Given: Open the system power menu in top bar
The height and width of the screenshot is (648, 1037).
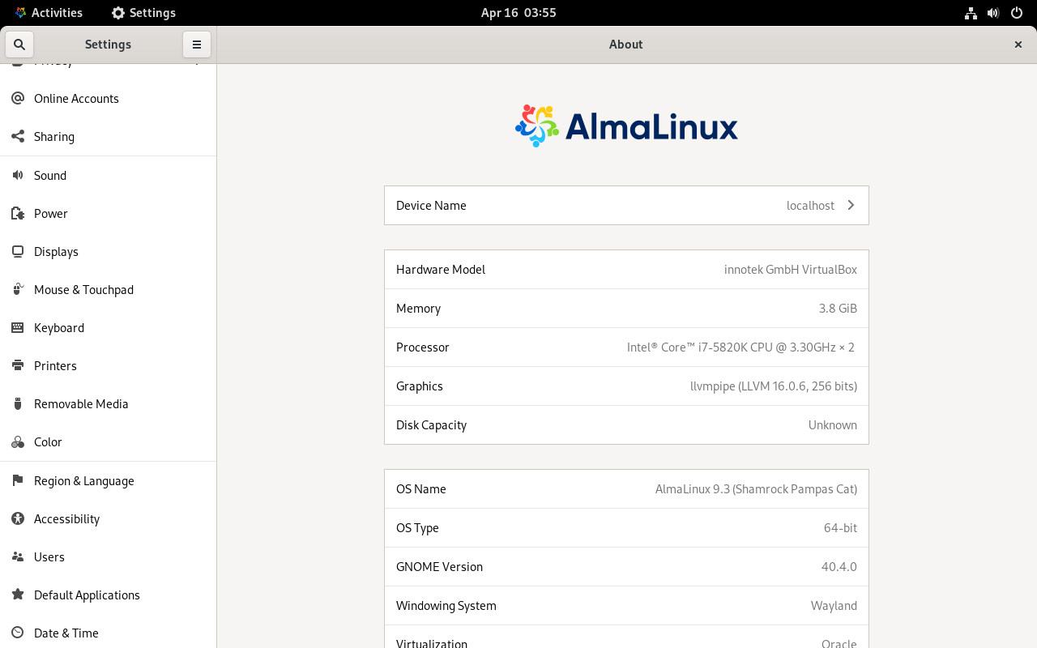Looking at the screenshot, I should coord(1017,13).
